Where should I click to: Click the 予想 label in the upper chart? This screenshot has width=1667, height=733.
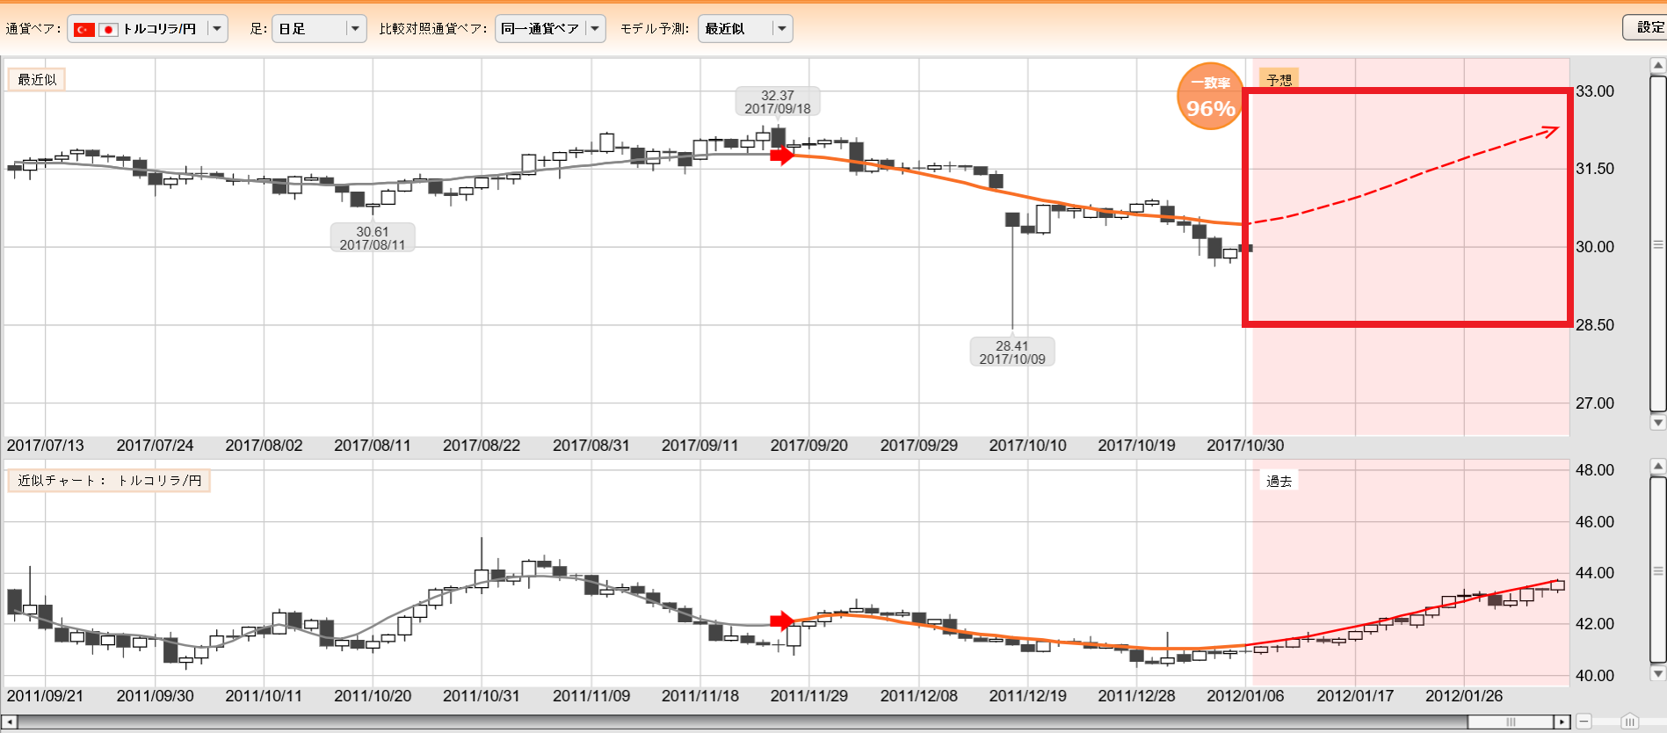pos(1279,80)
